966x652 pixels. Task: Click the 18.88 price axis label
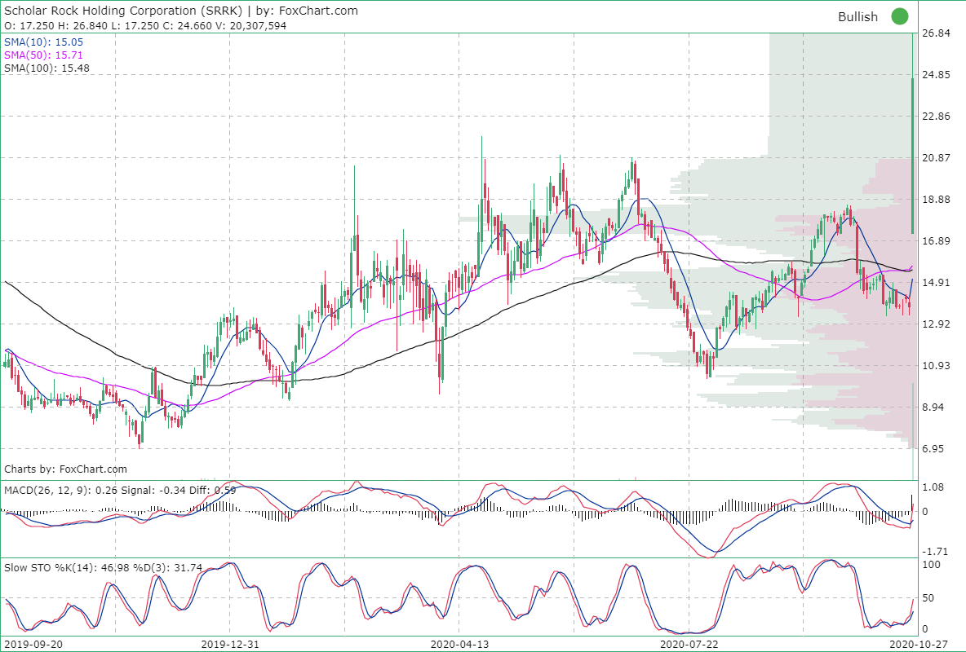pyautogui.click(x=936, y=200)
